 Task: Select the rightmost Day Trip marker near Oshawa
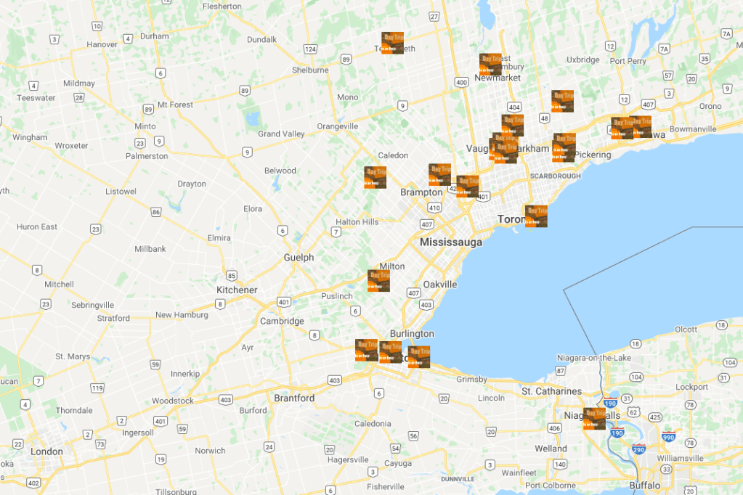point(641,126)
